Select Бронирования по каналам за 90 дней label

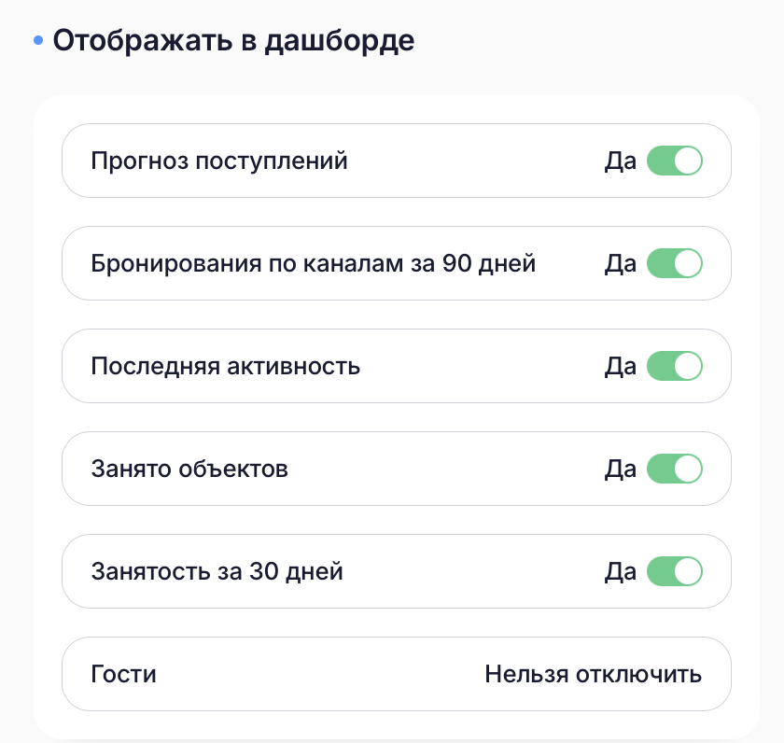click(x=313, y=263)
